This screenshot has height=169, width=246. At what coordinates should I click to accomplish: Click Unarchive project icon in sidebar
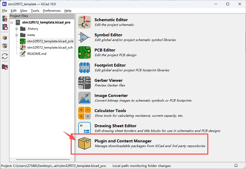point(5,46)
